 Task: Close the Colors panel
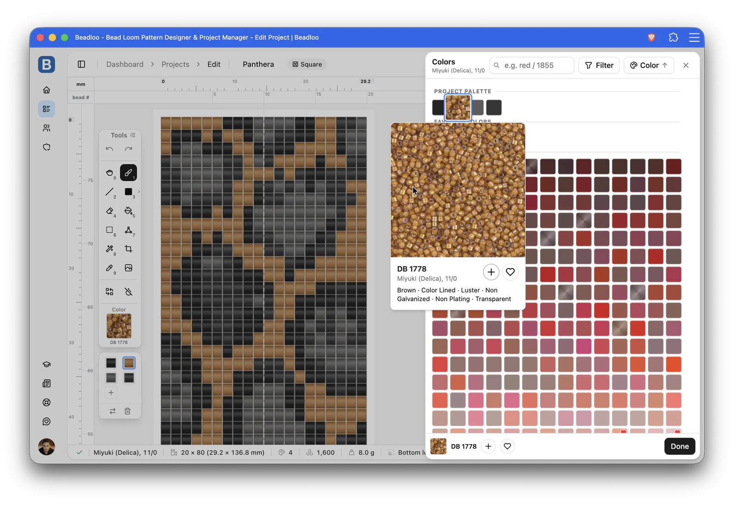(686, 65)
